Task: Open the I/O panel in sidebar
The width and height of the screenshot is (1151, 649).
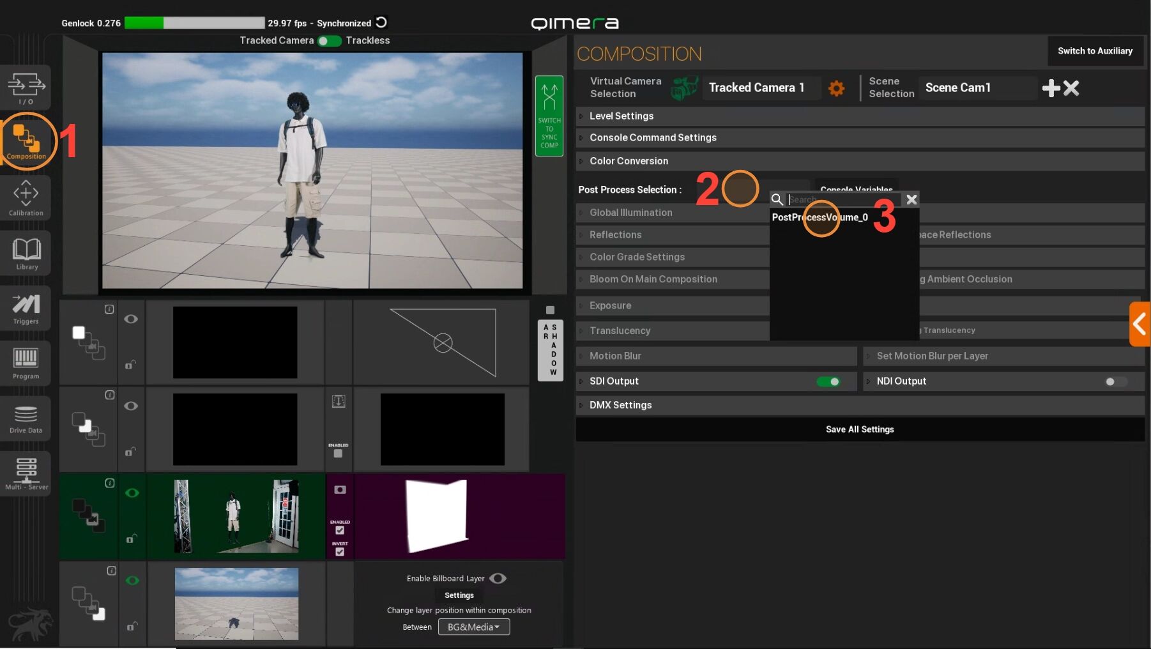Action: pyautogui.click(x=26, y=88)
